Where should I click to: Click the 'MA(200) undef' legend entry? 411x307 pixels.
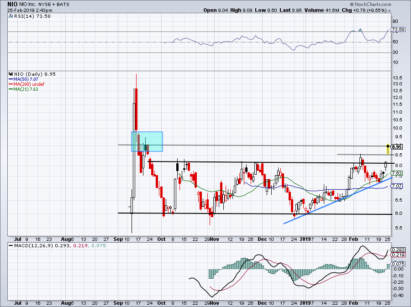(26, 84)
